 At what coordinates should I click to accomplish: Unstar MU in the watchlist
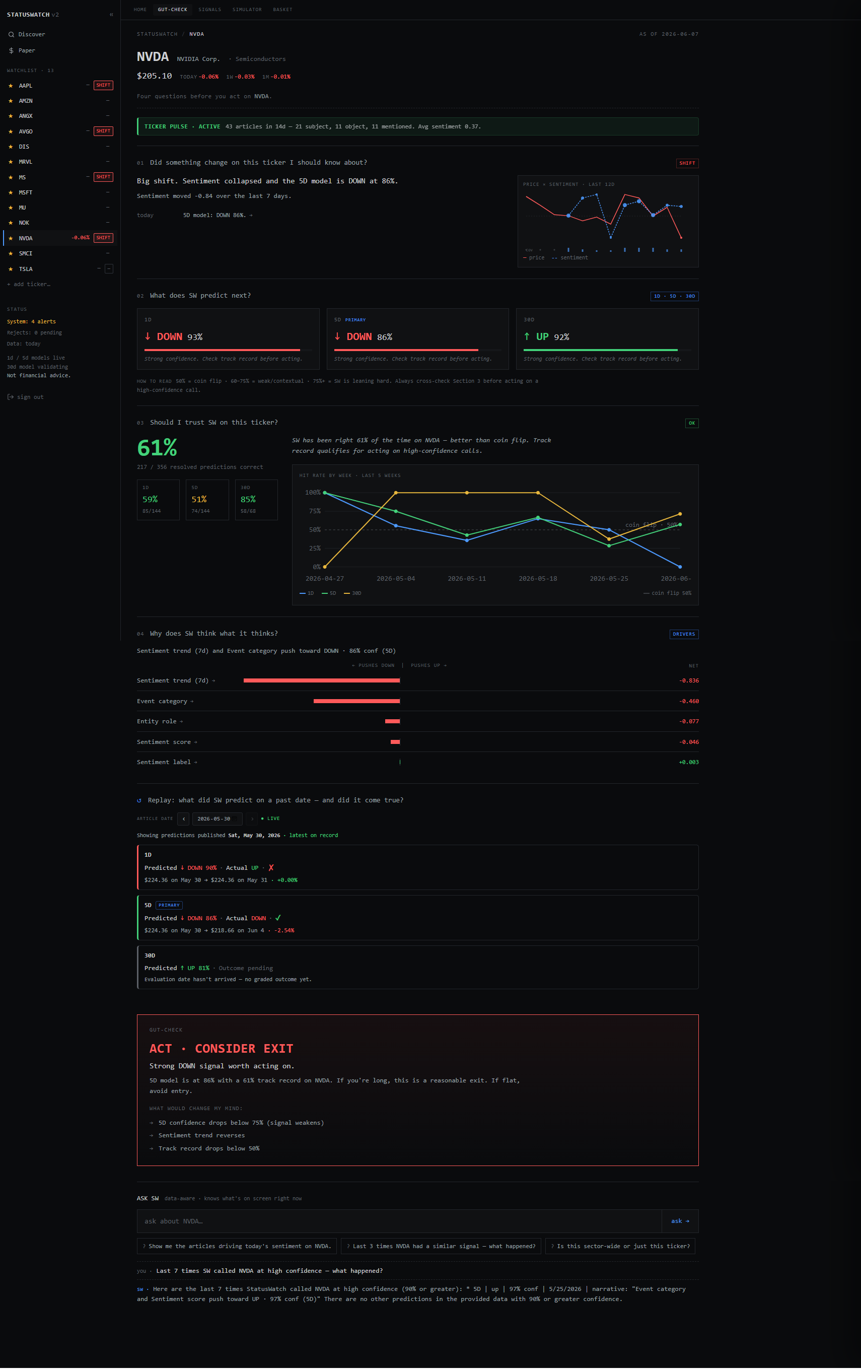click(10, 208)
